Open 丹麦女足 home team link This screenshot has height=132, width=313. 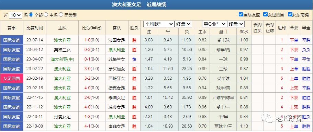click(62, 117)
